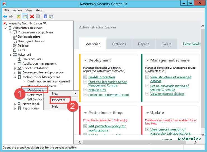
Task: Collapse the Mobile Device Management node
Action: coord(15,77)
